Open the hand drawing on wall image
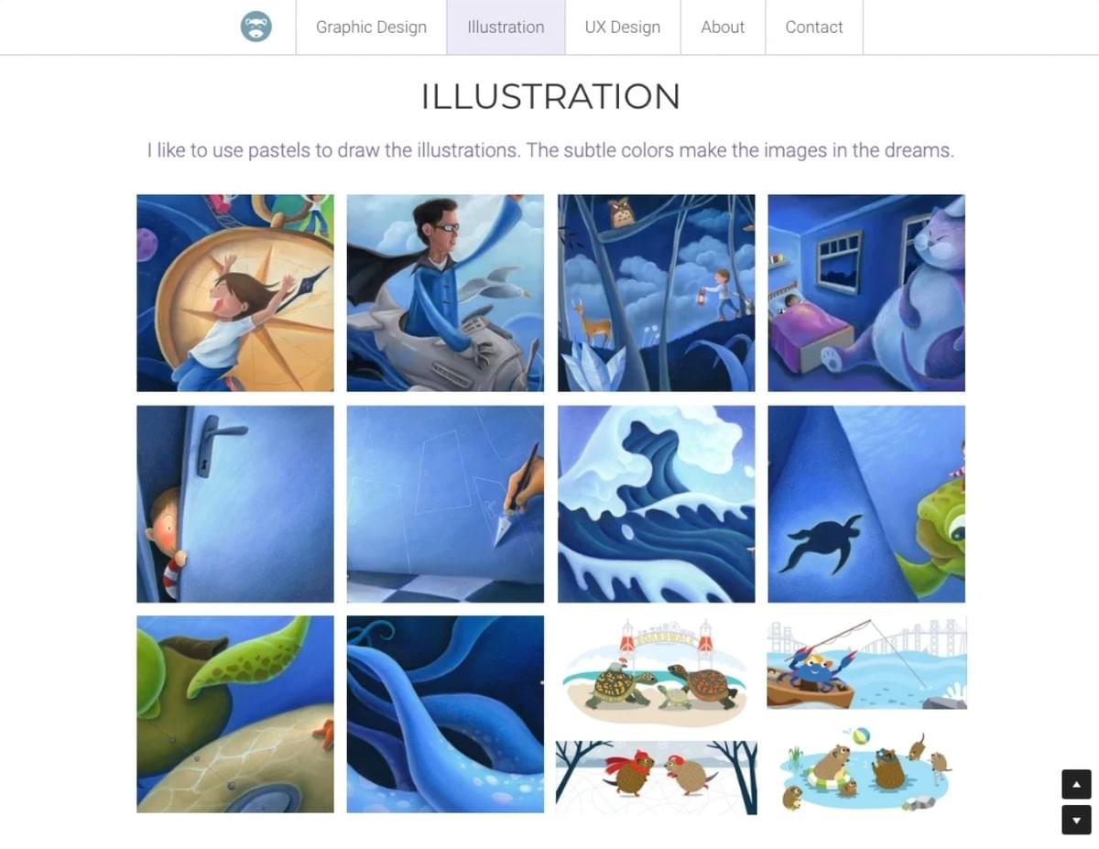 pos(445,504)
